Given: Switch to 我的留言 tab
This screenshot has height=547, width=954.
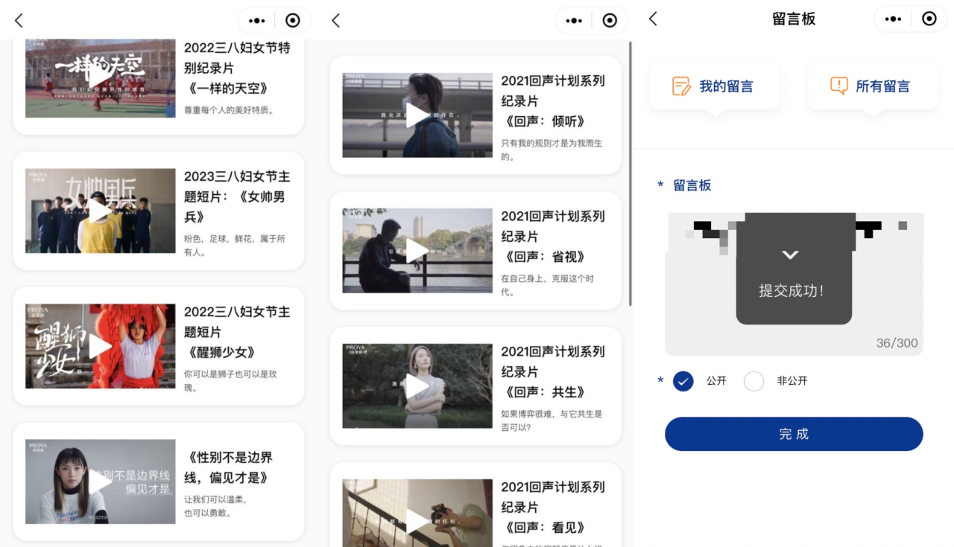Looking at the screenshot, I should 715,86.
